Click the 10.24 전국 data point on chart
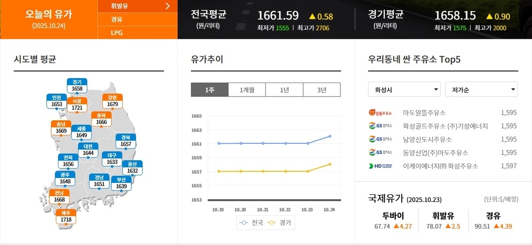532x245 pixels. pyautogui.click(x=330, y=136)
